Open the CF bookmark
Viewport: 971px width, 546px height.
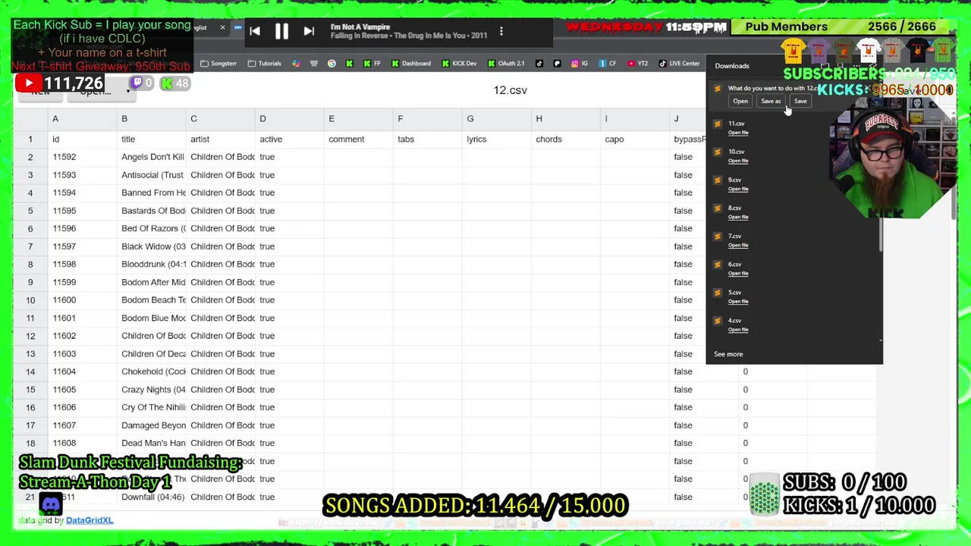pyautogui.click(x=607, y=64)
